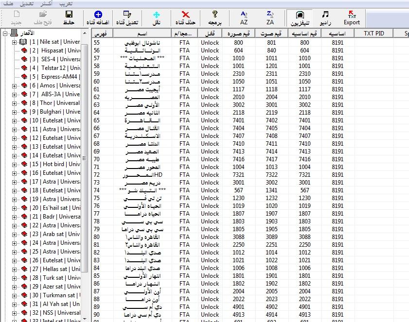This screenshot has height=322, width=409.
Task: Click the video PID (قيم صوره) column header
Action: (238, 34)
